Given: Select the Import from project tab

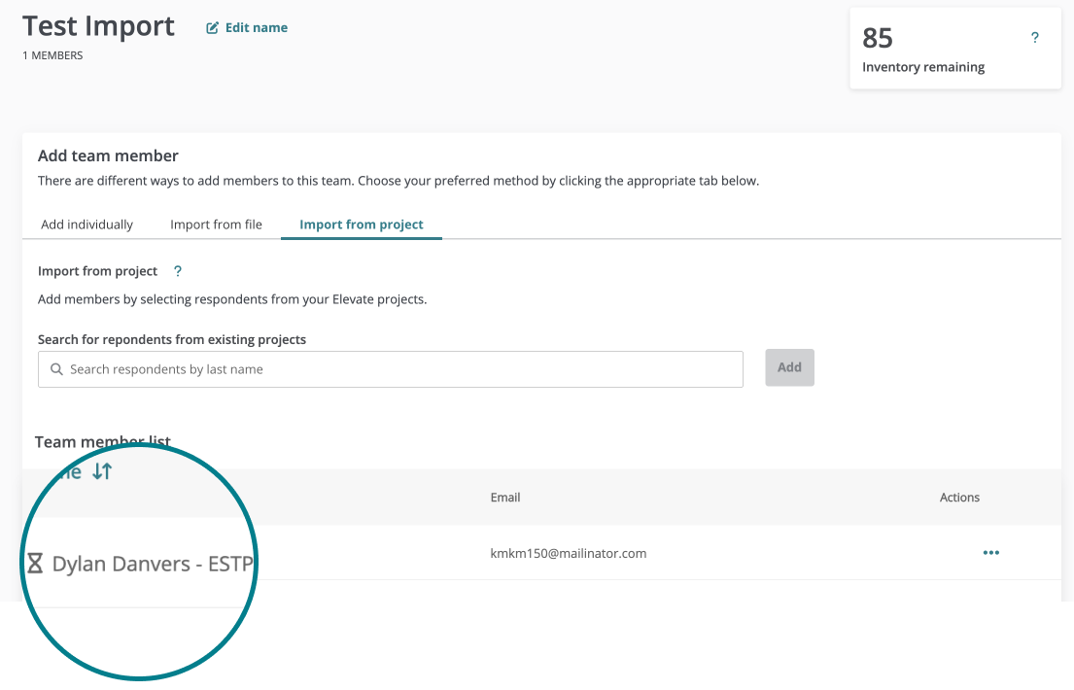Looking at the screenshot, I should (x=361, y=224).
